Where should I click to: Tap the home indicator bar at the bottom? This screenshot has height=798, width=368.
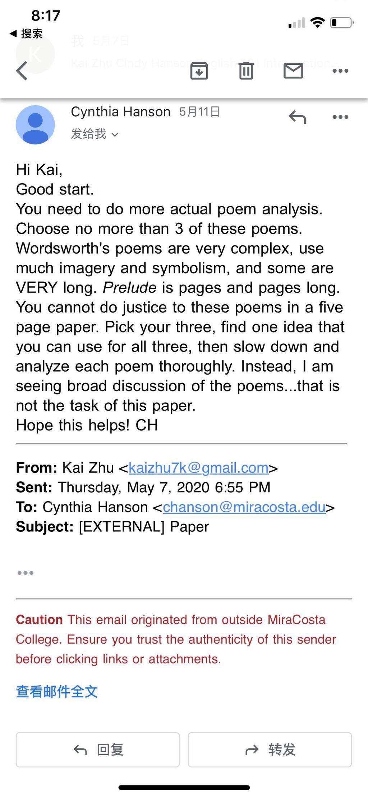coord(184,788)
